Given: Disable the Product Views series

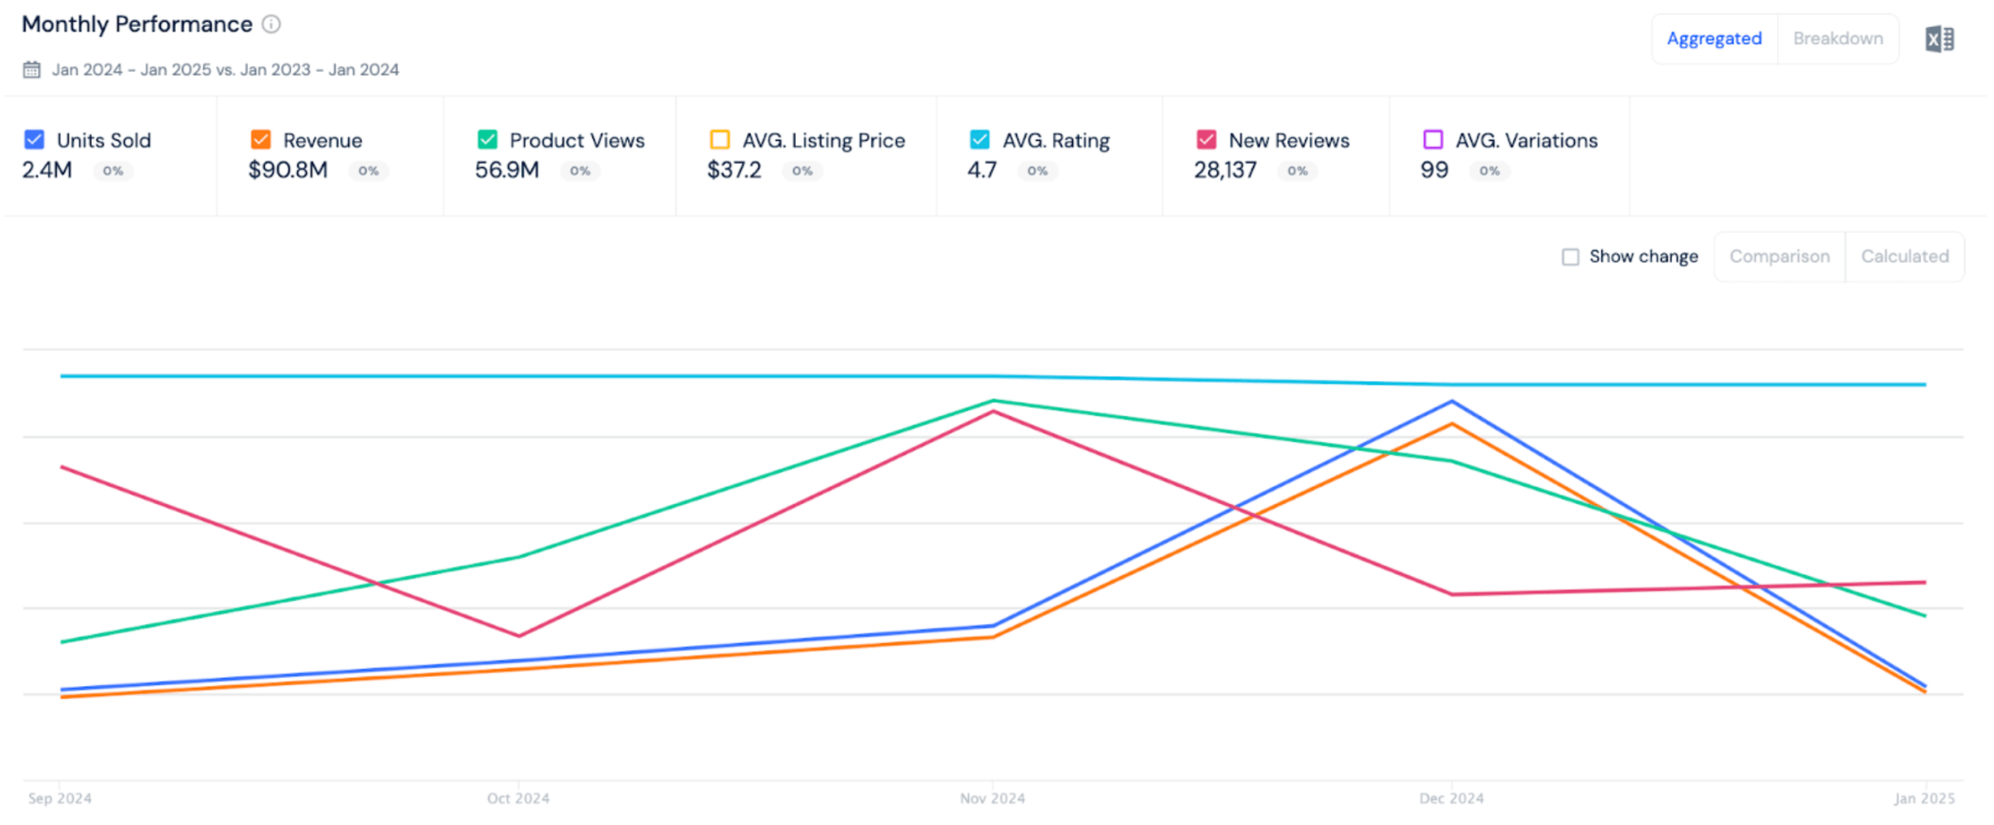Looking at the screenshot, I should [487, 140].
